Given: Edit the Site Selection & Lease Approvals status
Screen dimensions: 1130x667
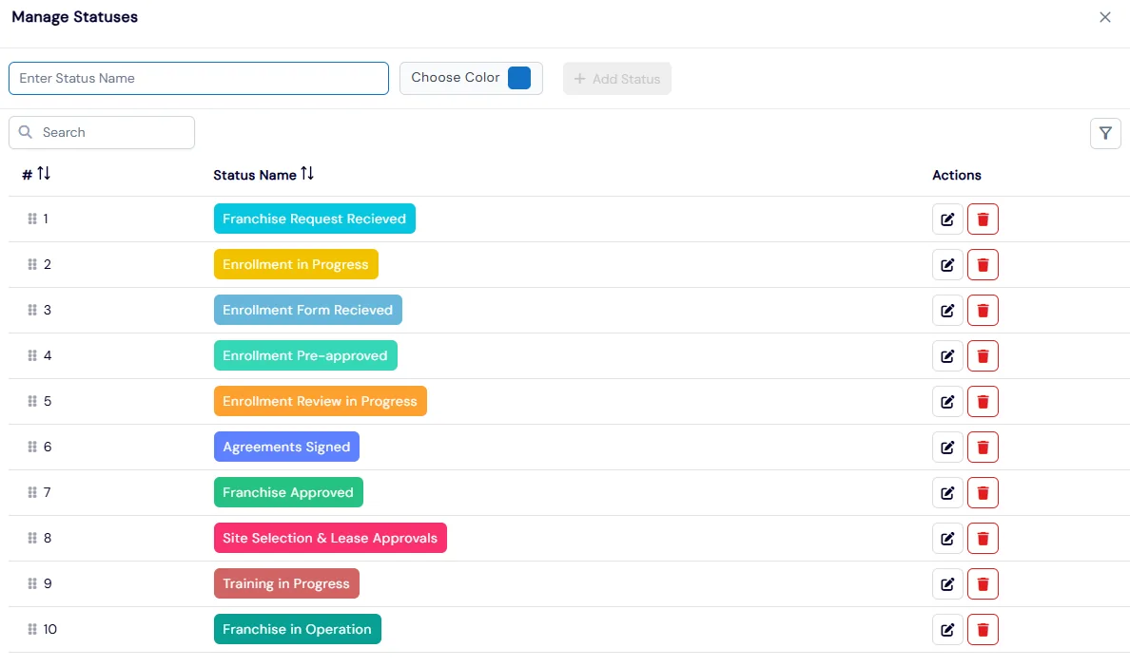Looking at the screenshot, I should pos(947,538).
